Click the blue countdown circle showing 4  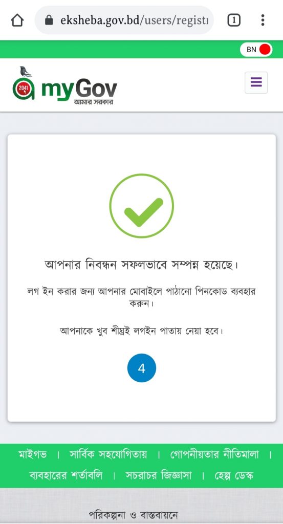click(x=142, y=368)
